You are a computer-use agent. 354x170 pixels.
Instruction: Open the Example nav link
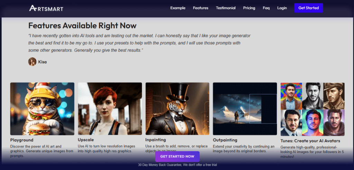178,8
